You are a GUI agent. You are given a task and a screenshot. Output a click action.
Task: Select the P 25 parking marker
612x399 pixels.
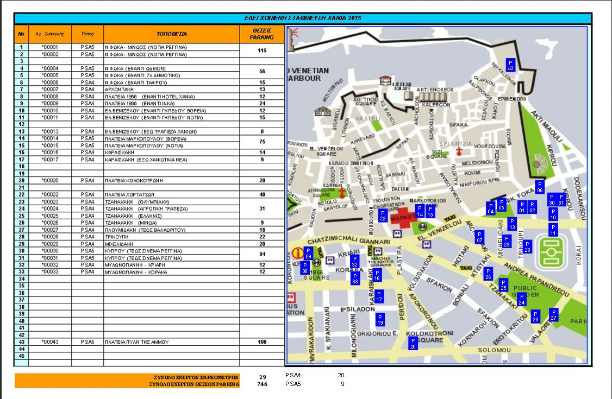click(503, 285)
